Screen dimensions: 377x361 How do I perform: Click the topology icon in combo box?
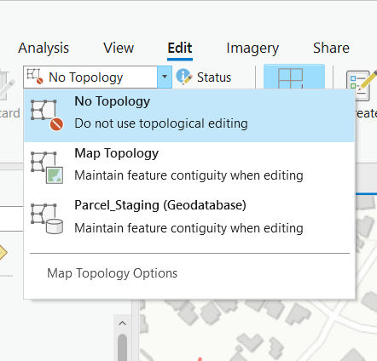pos(35,77)
